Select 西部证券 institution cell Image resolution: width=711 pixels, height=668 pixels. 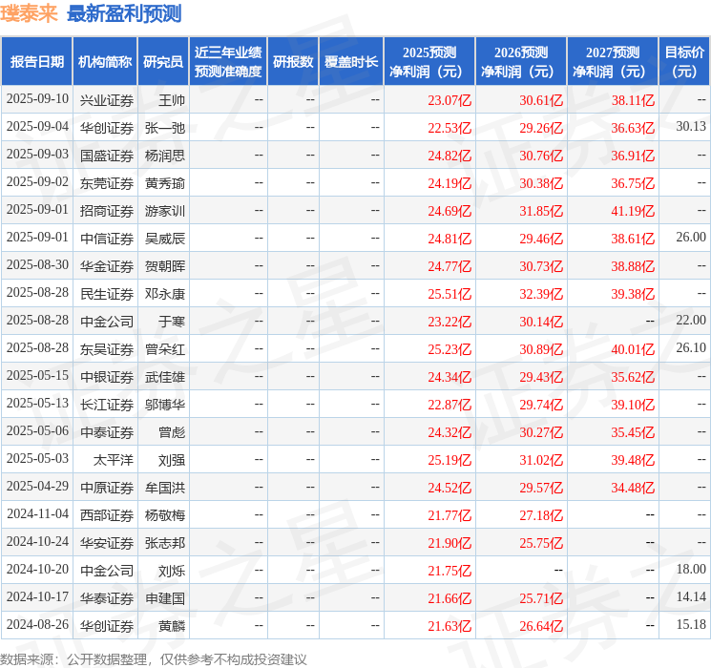pyautogui.click(x=107, y=515)
